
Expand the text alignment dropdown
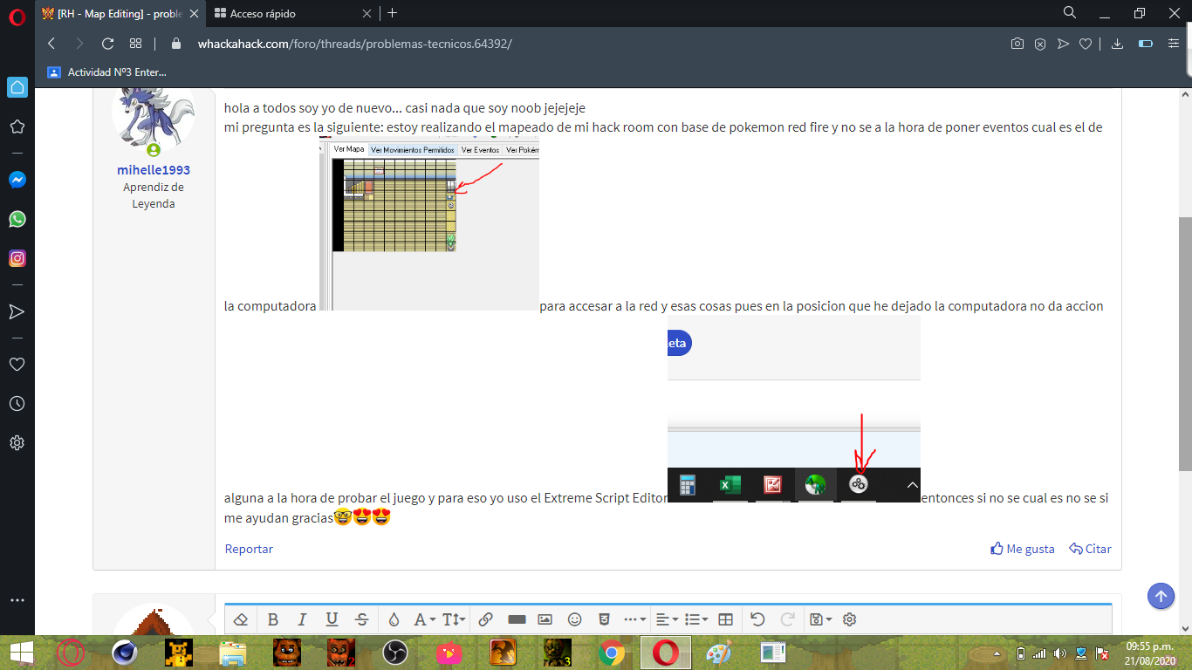pos(666,619)
